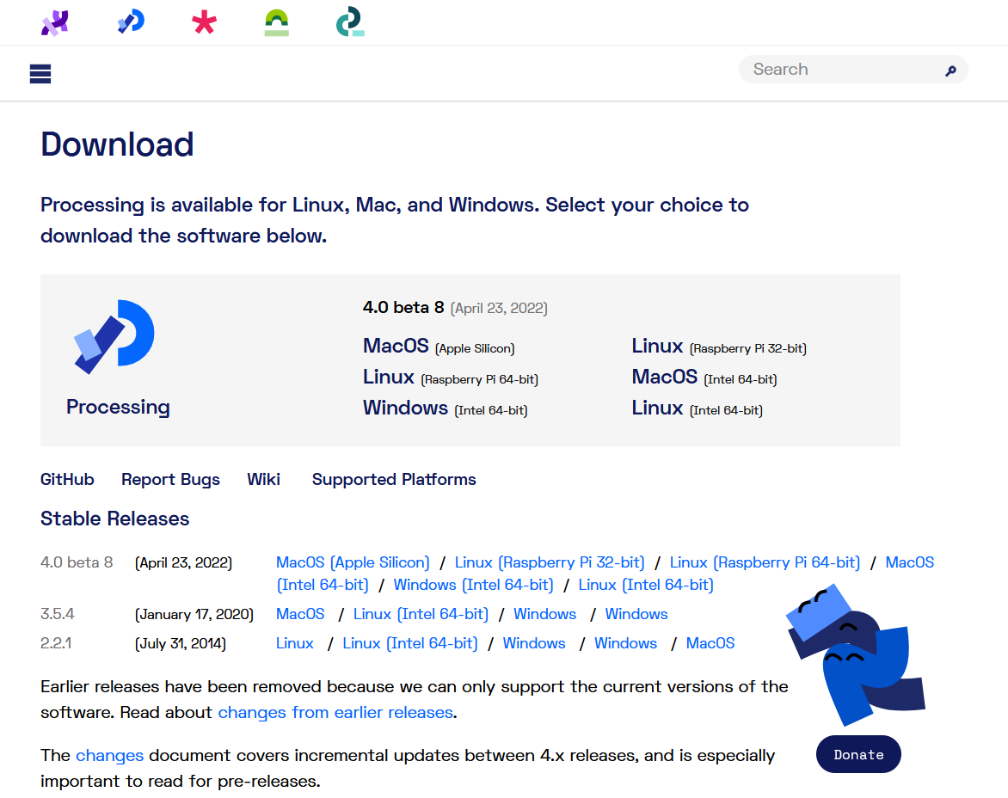This screenshot has height=798, width=1008.
Task: Click the Stable Releases heading
Action: [114, 519]
